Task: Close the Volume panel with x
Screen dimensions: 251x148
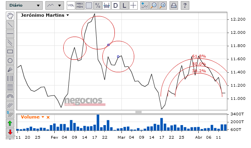Action: pos(48,117)
